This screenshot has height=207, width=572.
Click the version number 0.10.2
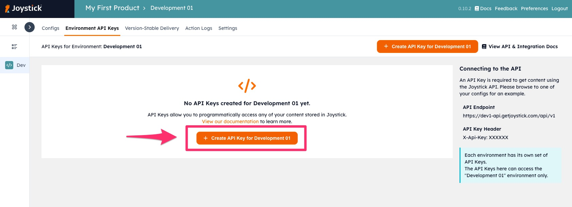tap(465, 8)
